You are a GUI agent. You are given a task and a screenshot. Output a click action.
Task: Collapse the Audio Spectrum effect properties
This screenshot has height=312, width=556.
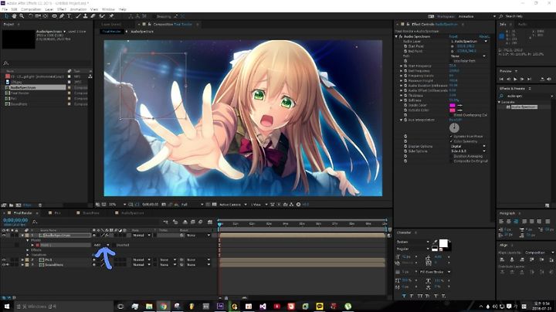pyautogui.click(x=397, y=36)
